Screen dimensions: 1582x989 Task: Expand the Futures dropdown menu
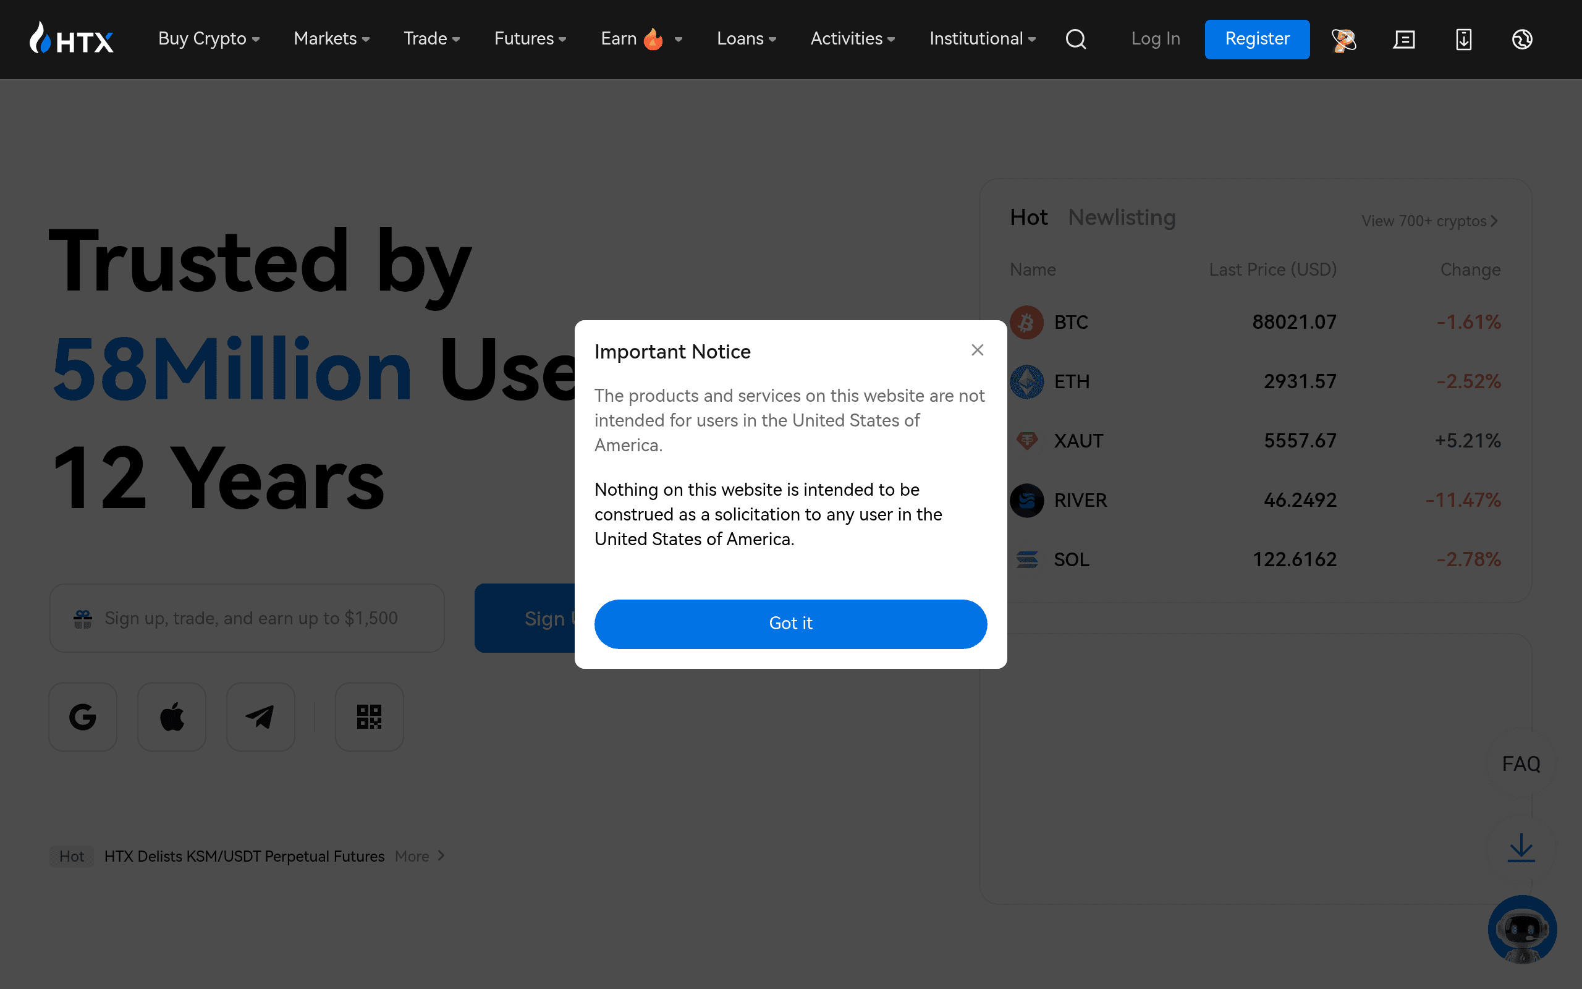pyautogui.click(x=530, y=39)
